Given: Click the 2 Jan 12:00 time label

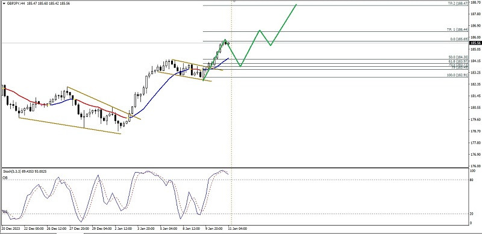Looking at the screenshot, I should [x=124, y=229].
